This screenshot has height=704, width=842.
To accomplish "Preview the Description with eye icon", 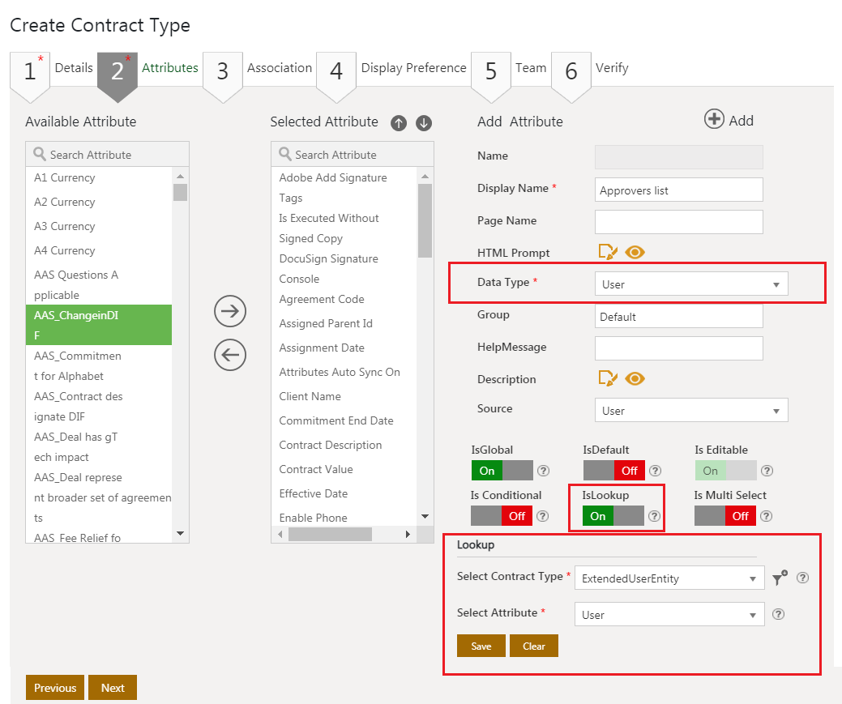I will click(635, 378).
